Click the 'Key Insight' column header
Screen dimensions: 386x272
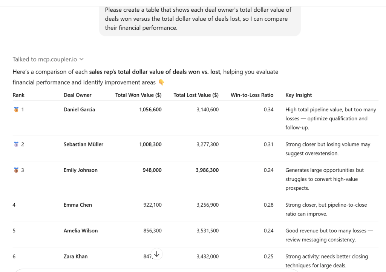(x=299, y=95)
